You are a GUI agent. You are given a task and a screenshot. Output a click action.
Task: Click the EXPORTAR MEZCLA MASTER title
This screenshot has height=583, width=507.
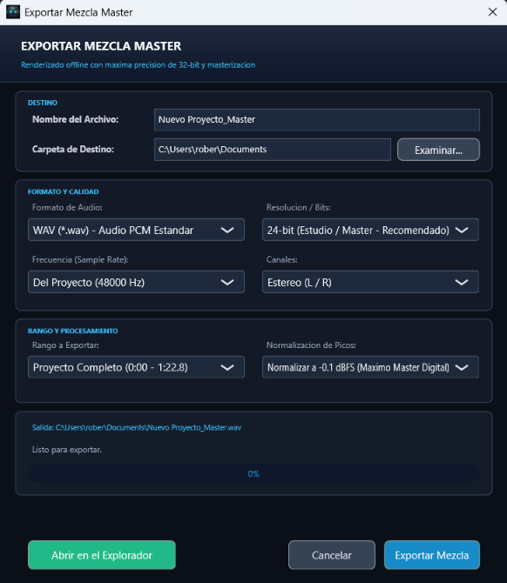click(101, 46)
